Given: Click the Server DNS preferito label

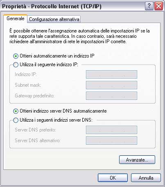Looking at the screenshot, I should [x=35, y=130].
